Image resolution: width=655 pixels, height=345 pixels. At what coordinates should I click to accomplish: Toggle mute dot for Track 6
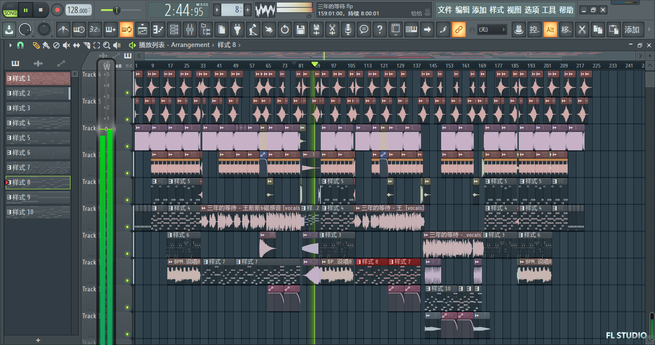tap(127, 147)
